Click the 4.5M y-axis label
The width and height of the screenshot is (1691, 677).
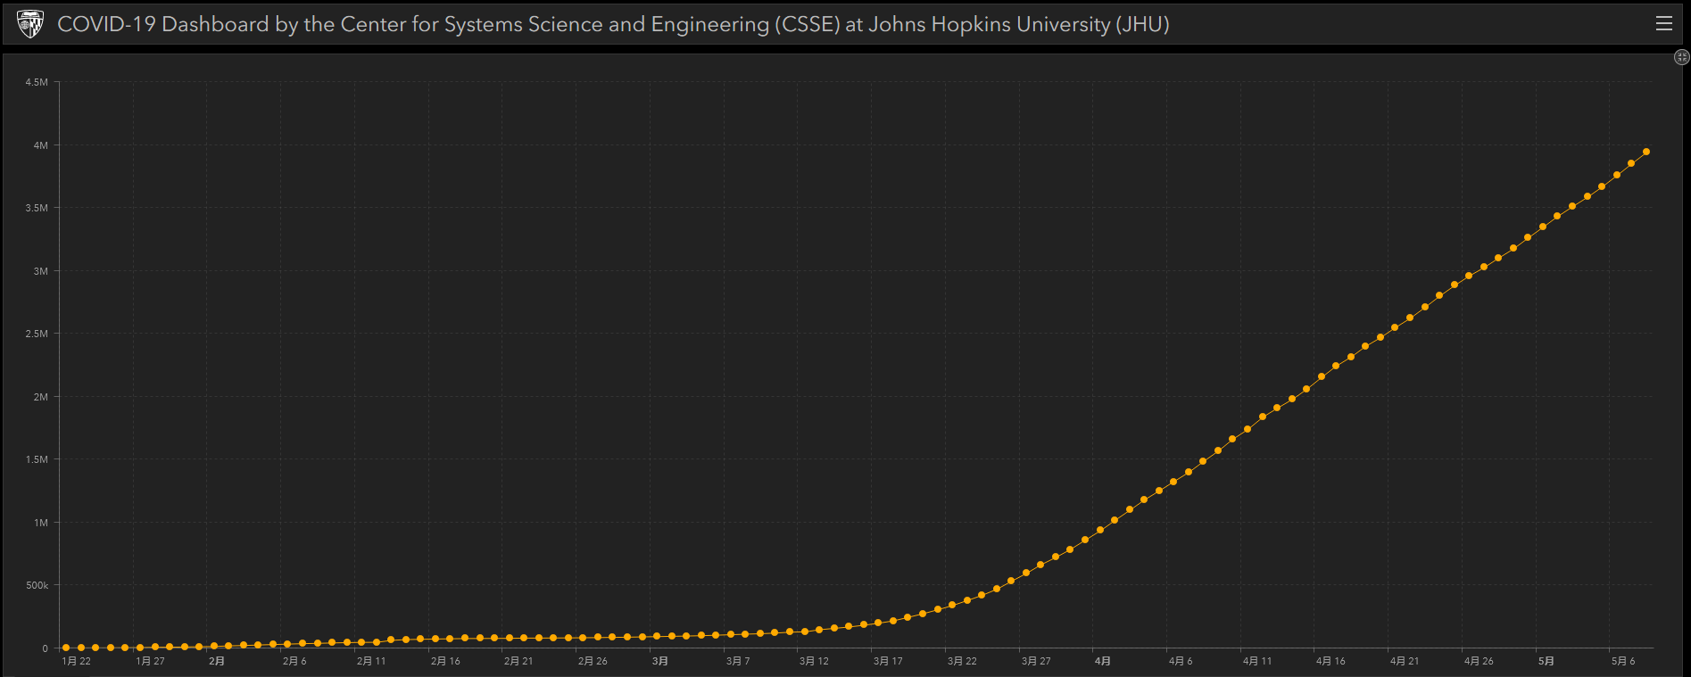pyautogui.click(x=37, y=82)
